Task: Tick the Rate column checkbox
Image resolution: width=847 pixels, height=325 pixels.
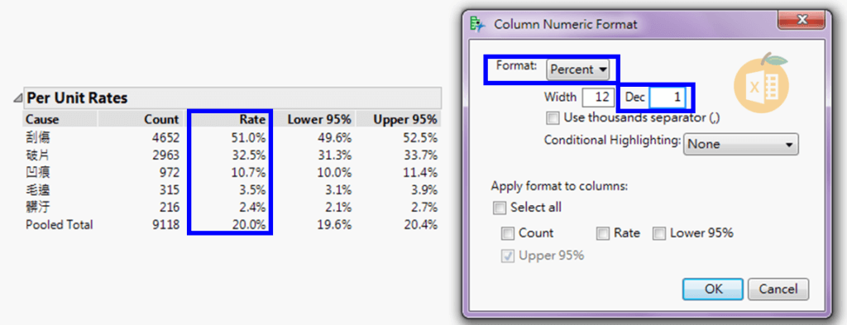Action: click(x=603, y=233)
